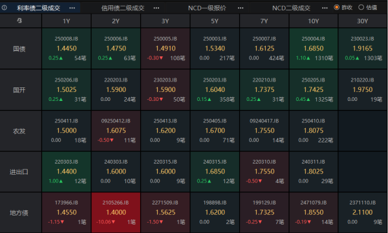Click the 3Y column header
388x233 pixels.
click(166, 21)
